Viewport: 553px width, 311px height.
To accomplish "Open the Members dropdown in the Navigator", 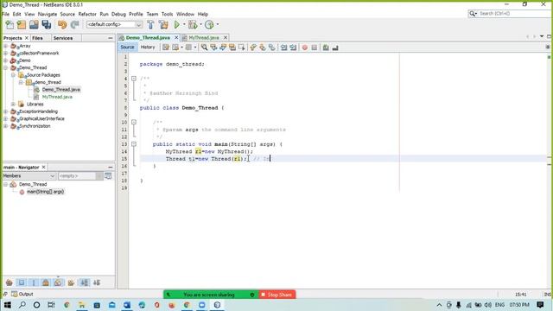I will [29, 175].
